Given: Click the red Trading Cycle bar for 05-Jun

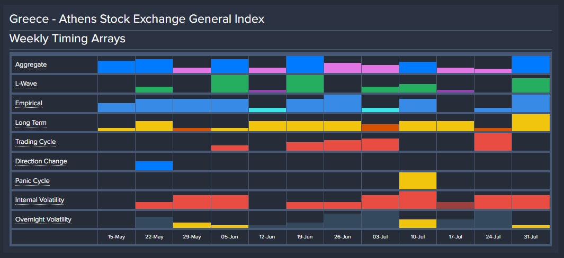Looking at the screenshot, I should click(x=229, y=148).
